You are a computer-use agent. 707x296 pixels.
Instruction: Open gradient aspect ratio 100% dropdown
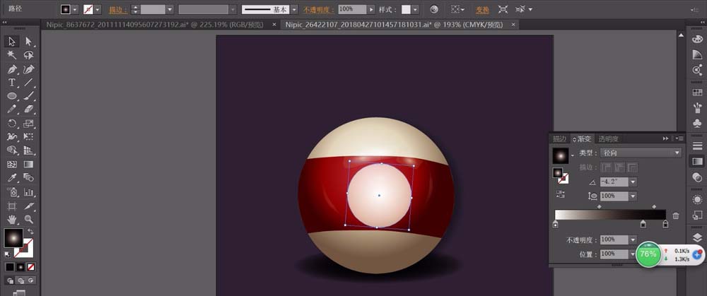pyautogui.click(x=633, y=196)
